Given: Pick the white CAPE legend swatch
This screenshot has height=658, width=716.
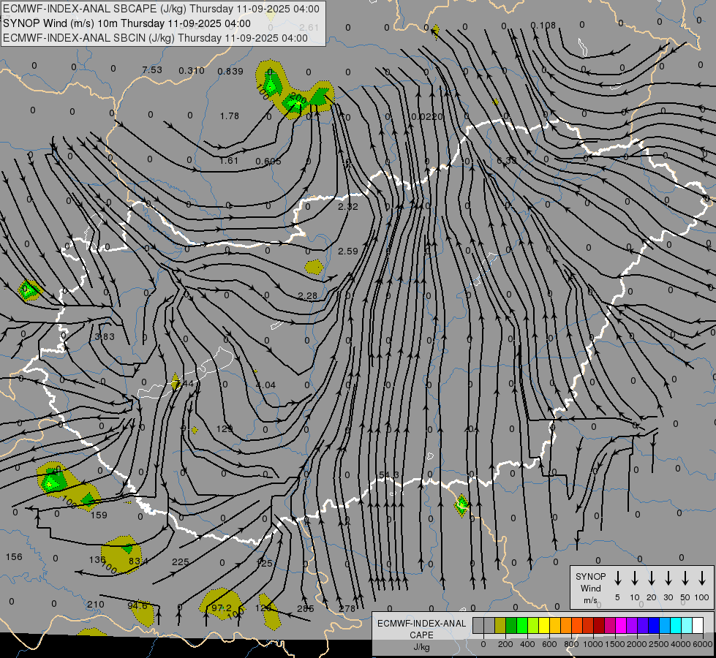Looking at the screenshot, I should pyautogui.click(x=697, y=625).
